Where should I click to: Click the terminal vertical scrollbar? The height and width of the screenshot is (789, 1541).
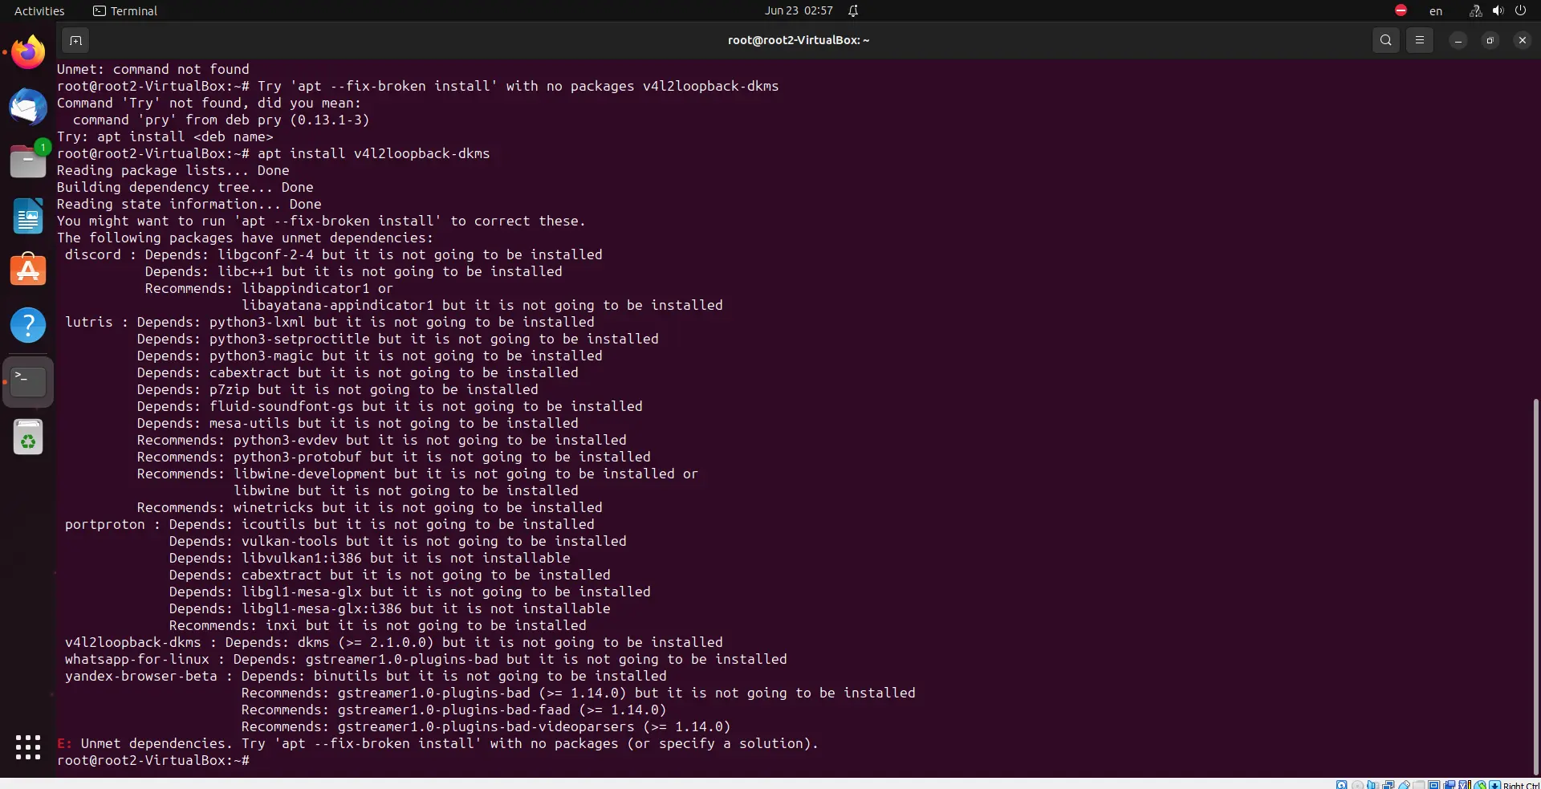point(1535,586)
